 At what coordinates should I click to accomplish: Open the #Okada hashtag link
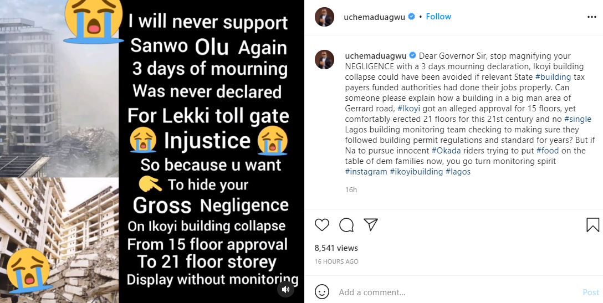(x=448, y=151)
